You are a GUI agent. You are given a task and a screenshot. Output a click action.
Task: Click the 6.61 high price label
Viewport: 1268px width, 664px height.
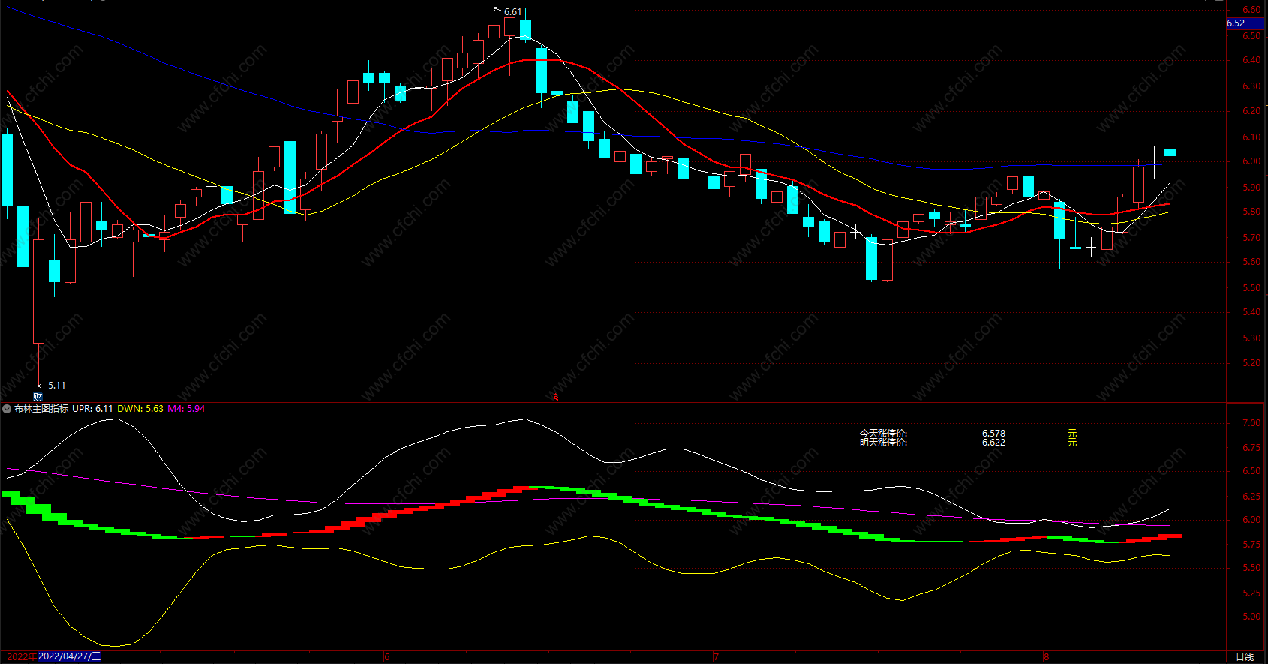point(512,12)
